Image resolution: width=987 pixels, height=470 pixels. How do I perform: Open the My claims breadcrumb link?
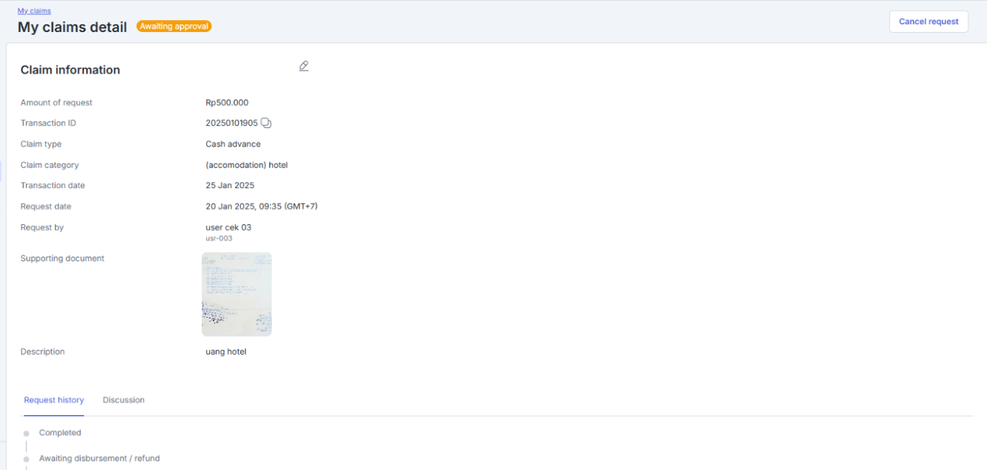pos(34,11)
